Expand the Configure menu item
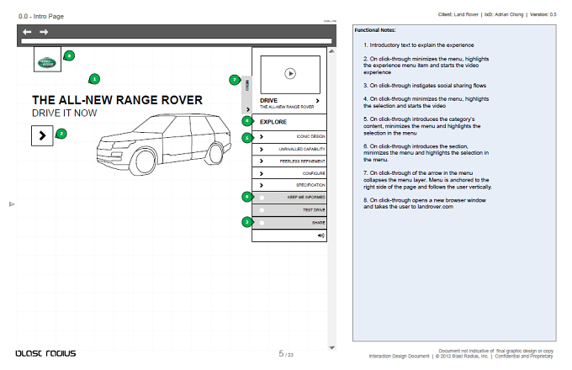 289,173
